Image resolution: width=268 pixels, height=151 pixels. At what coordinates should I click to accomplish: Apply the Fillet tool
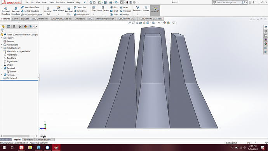(94, 9)
